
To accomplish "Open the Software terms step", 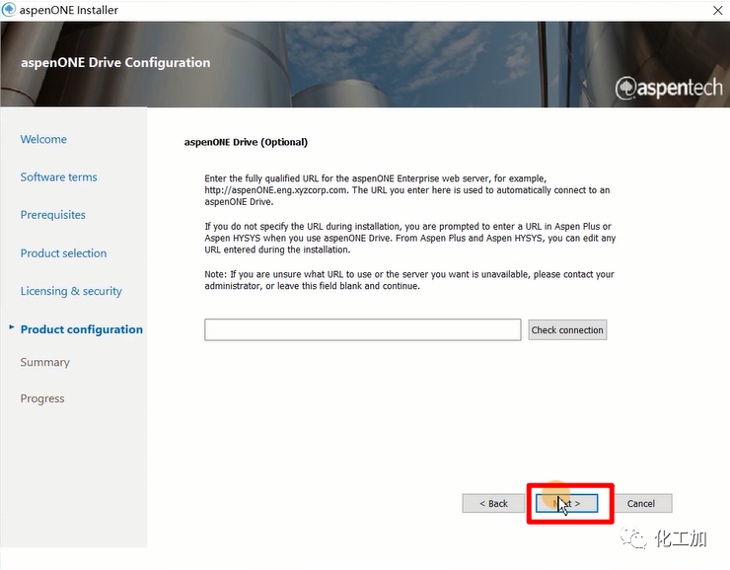I will point(58,178).
